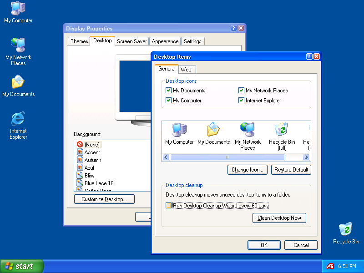This screenshot has width=364, height=273.
Task: Confirm Desktop Items with OK
Action: click(264, 245)
